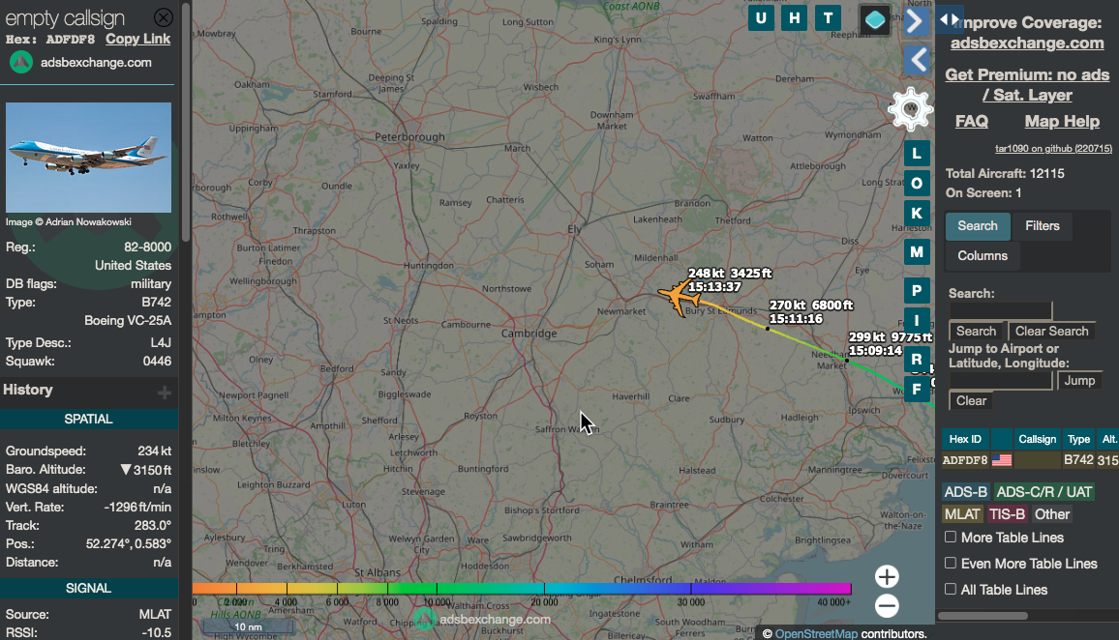Zoom out with the minus button

point(887,606)
